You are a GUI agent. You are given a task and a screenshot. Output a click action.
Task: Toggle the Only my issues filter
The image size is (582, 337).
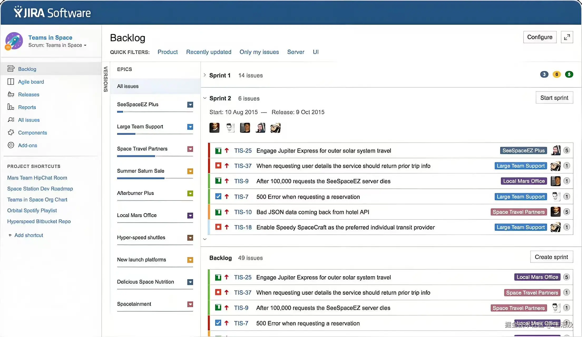coord(259,52)
